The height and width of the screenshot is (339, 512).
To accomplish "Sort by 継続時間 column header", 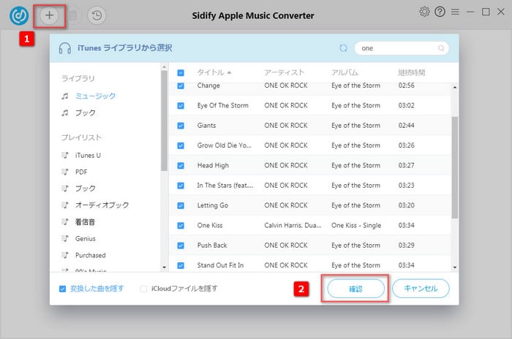I will coord(411,72).
